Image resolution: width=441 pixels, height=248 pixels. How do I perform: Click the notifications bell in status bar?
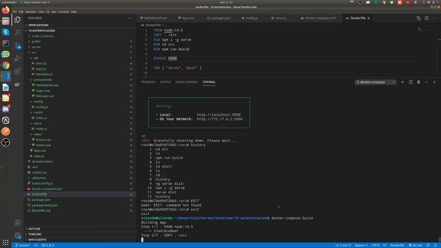[435, 245]
